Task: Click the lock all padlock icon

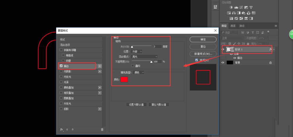Action: 248,43
